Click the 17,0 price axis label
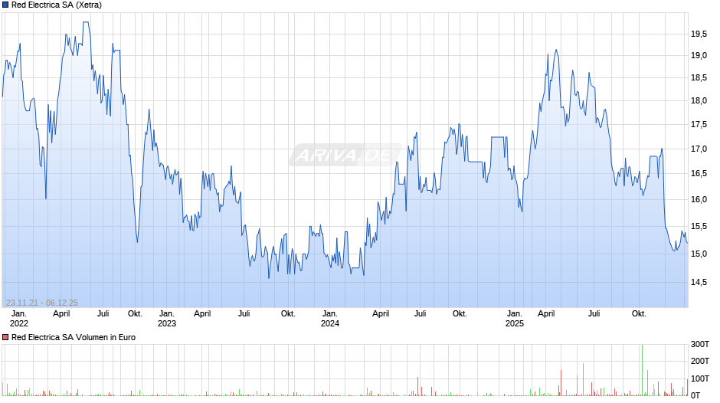 [x=699, y=149]
